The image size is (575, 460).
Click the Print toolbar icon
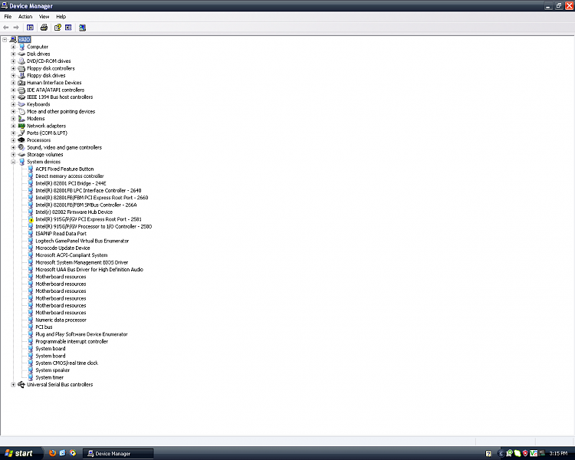point(44,28)
